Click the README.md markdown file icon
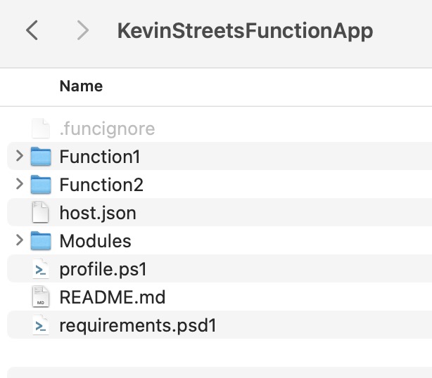This screenshot has width=432, height=378. [x=42, y=297]
